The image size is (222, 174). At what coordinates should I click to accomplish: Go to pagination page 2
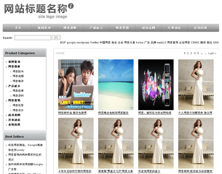click(188, 53)
